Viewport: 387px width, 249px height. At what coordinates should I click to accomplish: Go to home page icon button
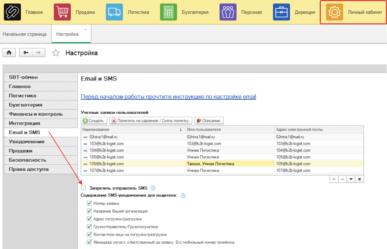pos(9,53)
